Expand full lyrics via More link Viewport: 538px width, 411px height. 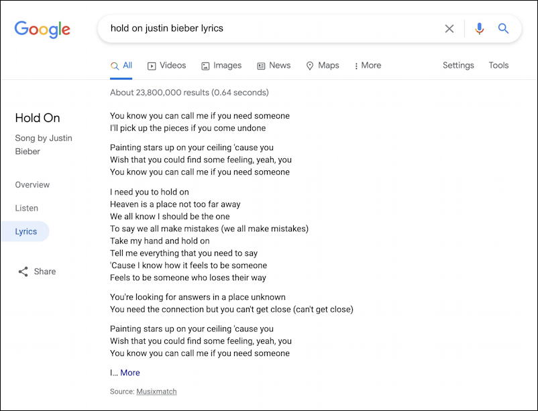coord(129,373)
